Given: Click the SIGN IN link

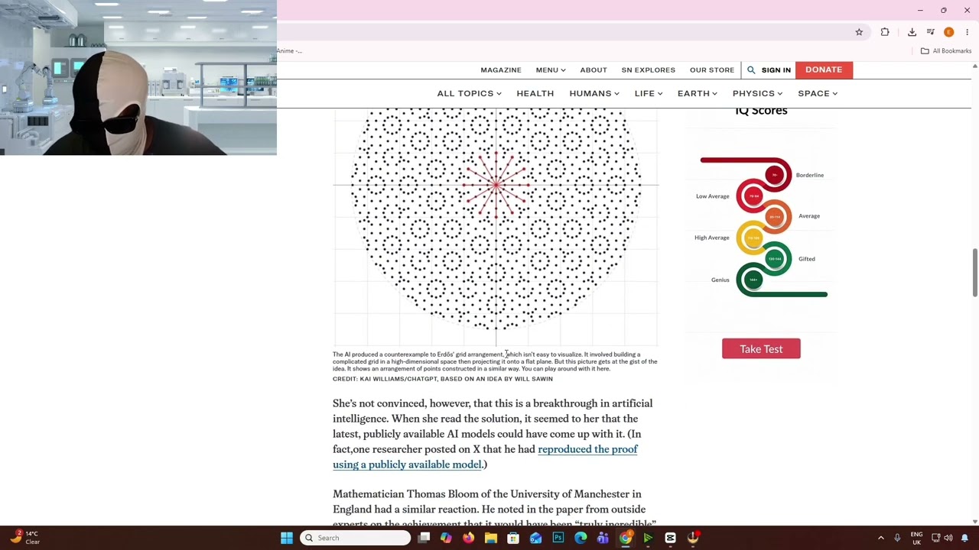Looking at the screenshot, I should pos(776,70).
